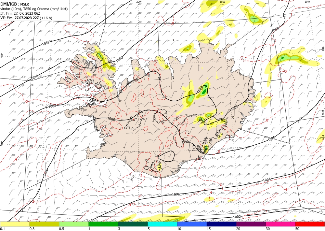The image size is (325, 231).
Task: Click the yellow 0.1 legend swatch
Action: coord(15,224)
